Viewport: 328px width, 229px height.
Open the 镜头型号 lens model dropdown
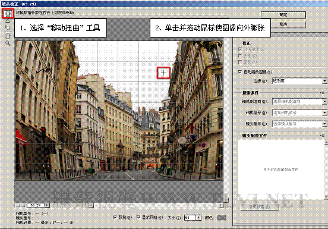299,124
